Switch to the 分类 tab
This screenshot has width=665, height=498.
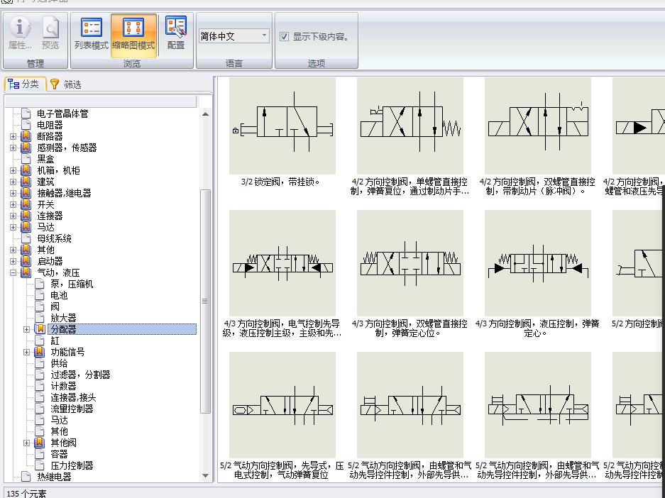pos(24,84)
